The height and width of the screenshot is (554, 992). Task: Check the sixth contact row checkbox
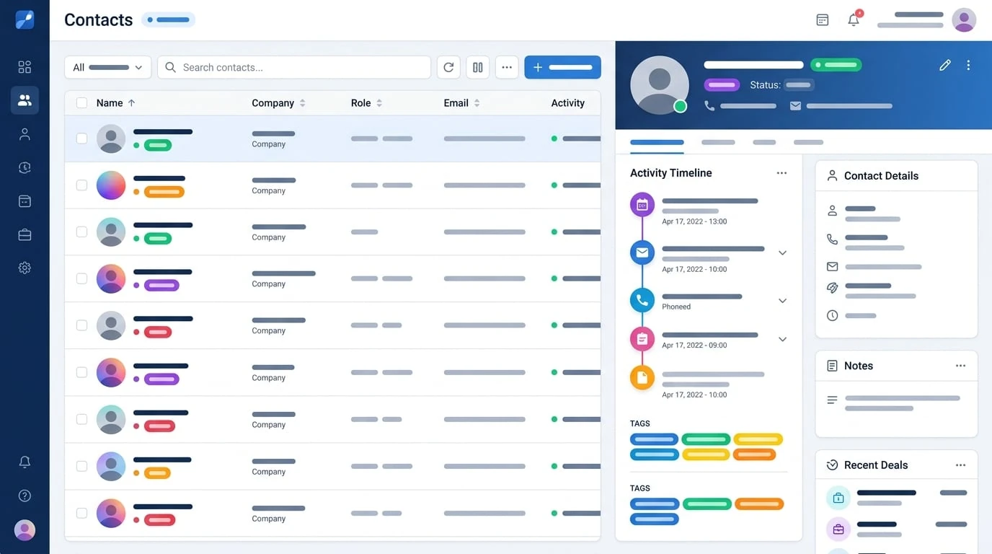81,372
